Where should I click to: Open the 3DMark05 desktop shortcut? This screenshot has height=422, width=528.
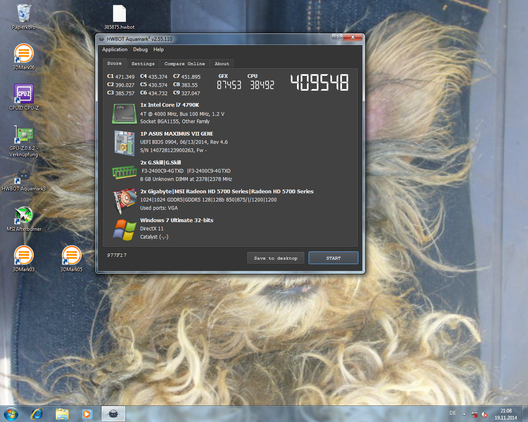(71, 259)
